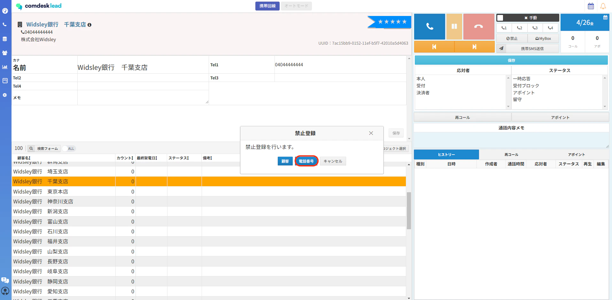Open the calendar icon in top bar

click(591, 6)
